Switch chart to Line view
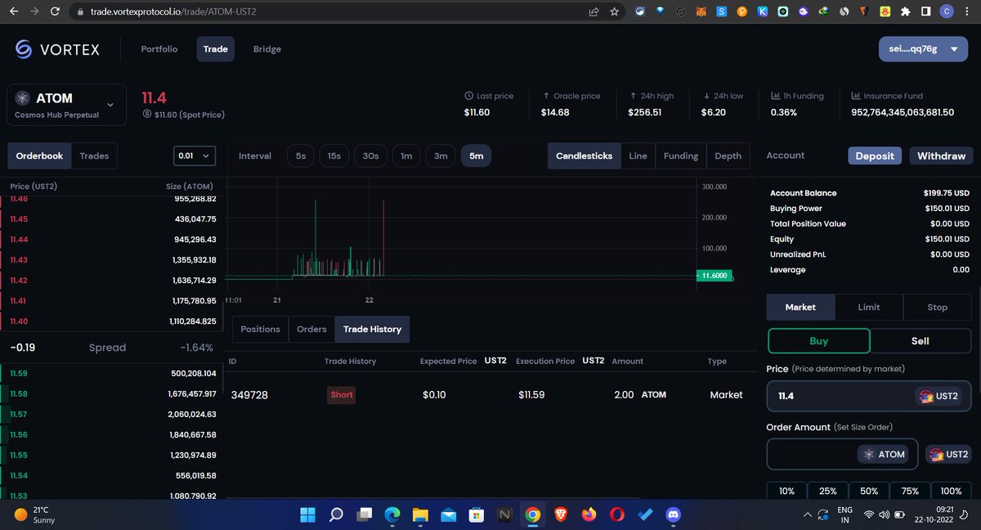Image resolution: width=981 pixels, height=530 pixels. pyautogui.click(x=638, y=155)
